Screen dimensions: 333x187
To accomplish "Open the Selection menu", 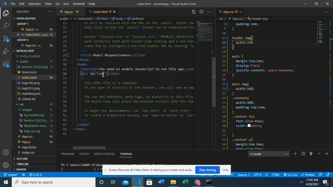I will click(35, 4).
